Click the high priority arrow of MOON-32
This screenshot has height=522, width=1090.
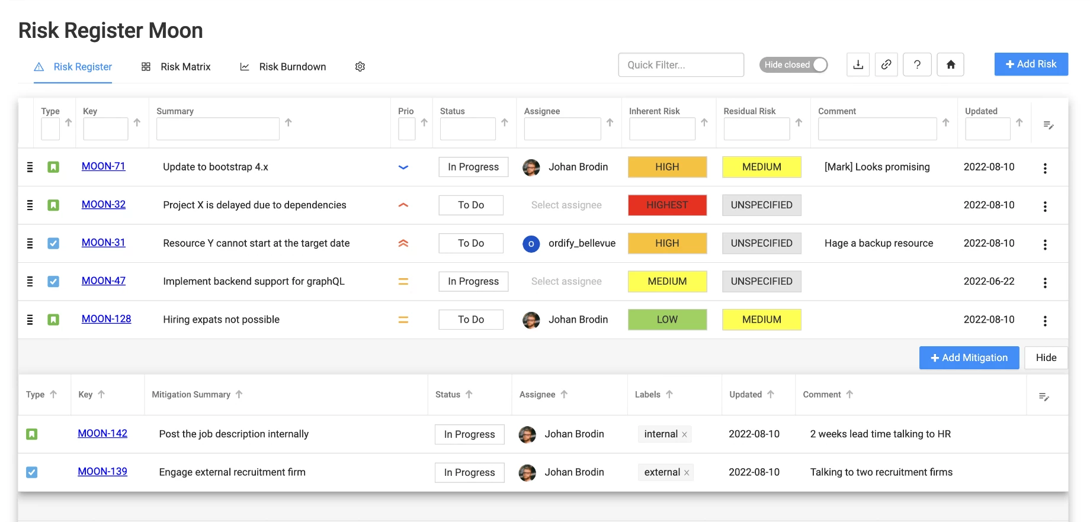click(x=403, y=205)
